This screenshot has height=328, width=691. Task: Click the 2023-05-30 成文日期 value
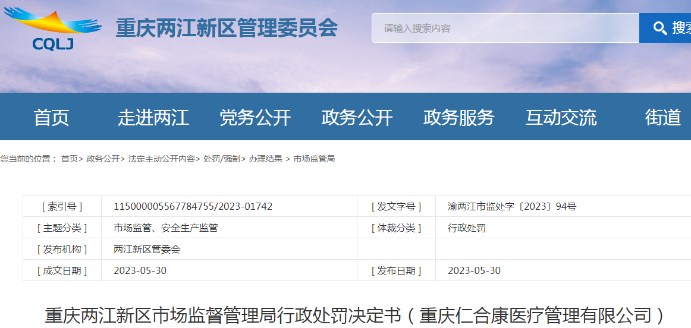pos(140,270)
